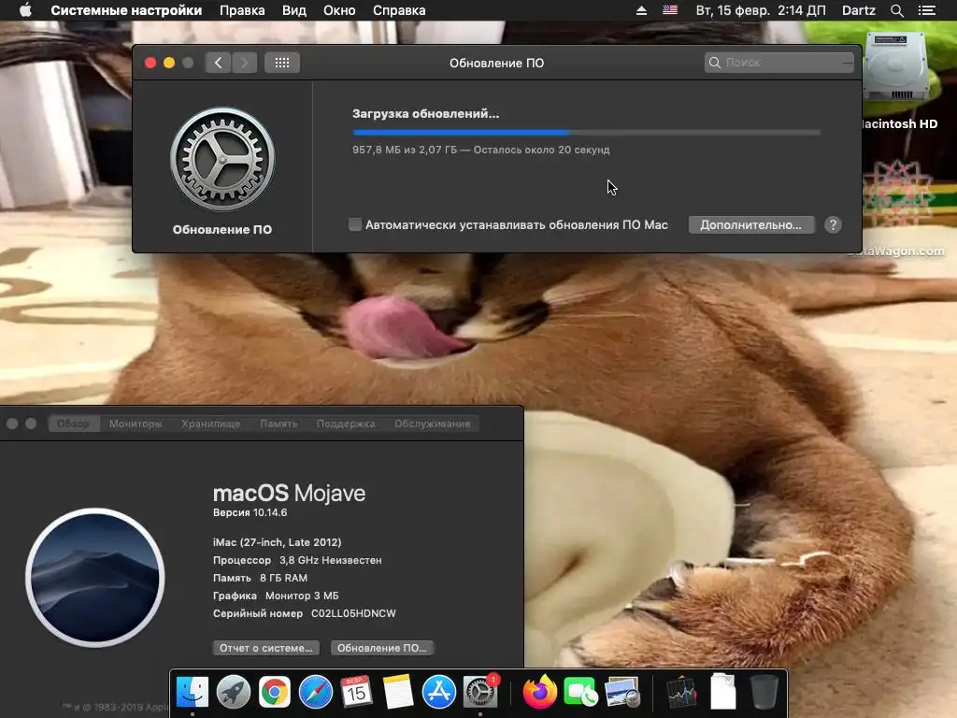Viewport: 957px width, 718px height.
Task: Click the serial number C02LL05HDNCW
Action: [x=353, y=613]
